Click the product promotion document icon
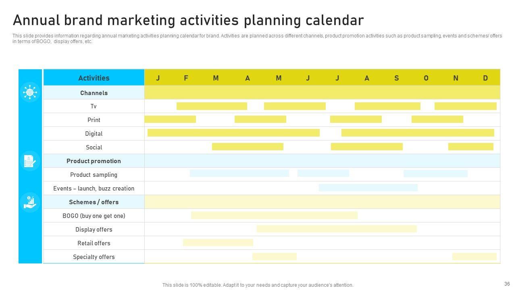This screenshot has height=290, width=516. (x=30, y=161)
